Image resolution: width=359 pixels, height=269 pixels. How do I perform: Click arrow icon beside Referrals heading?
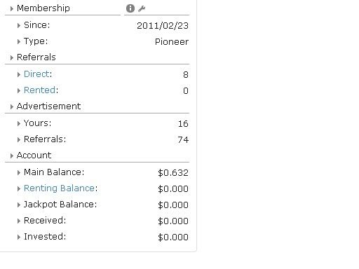click(x=12, y=57)
